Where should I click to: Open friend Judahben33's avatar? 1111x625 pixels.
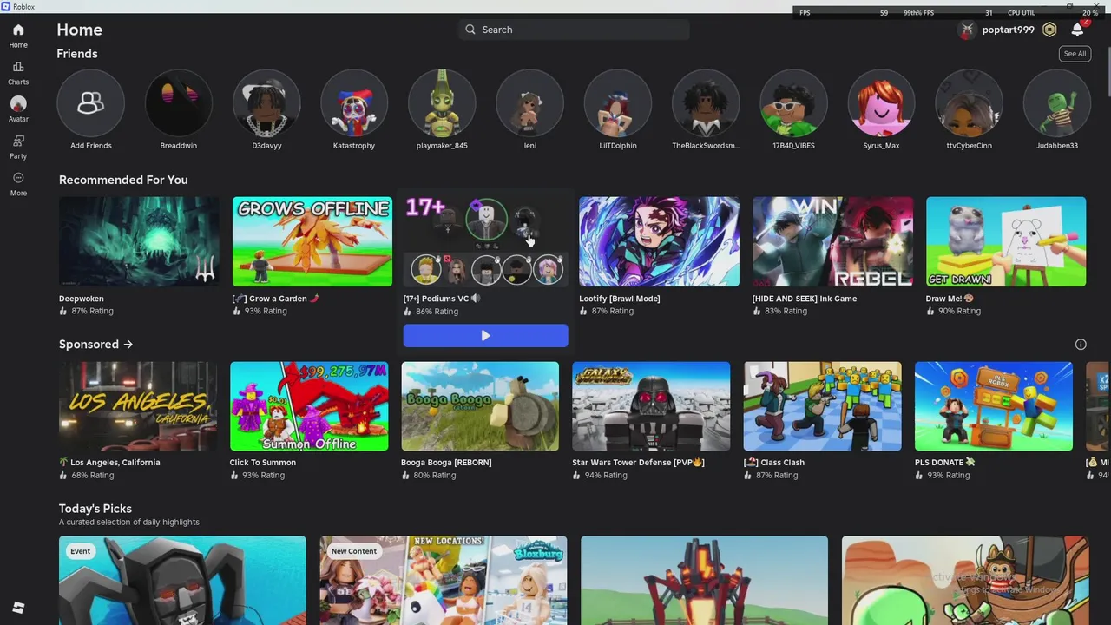click(x=1057, y=103)
